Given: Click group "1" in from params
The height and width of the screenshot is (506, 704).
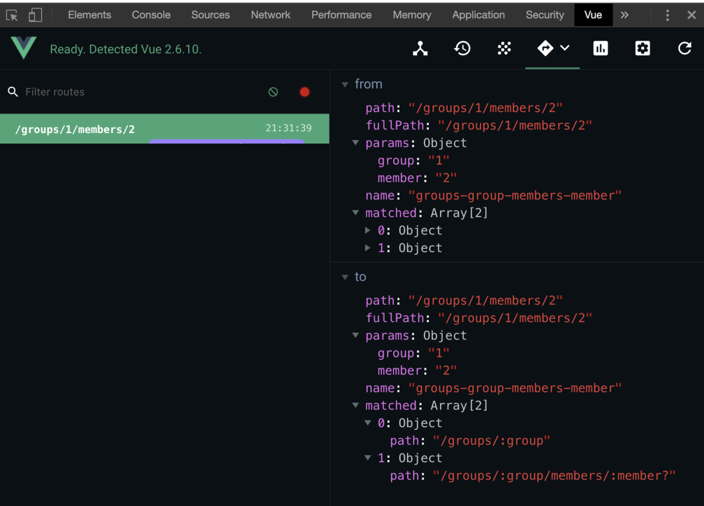Looking at the screenshot, I should coord(438,161).
